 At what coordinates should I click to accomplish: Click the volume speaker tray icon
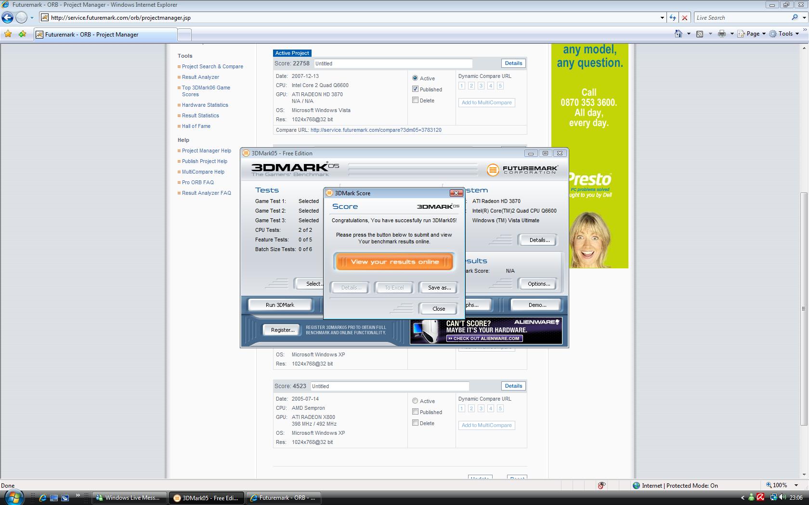coord(783,497)
